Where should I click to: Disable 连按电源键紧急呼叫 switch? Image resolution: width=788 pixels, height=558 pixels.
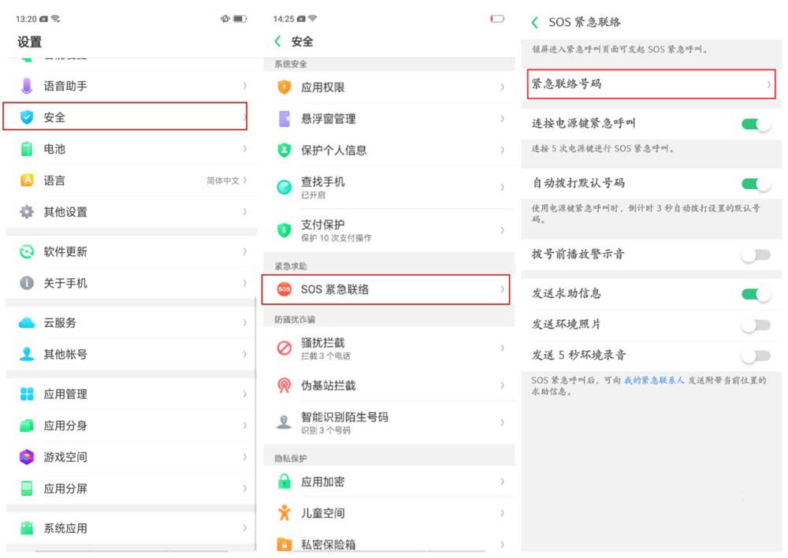755,123
